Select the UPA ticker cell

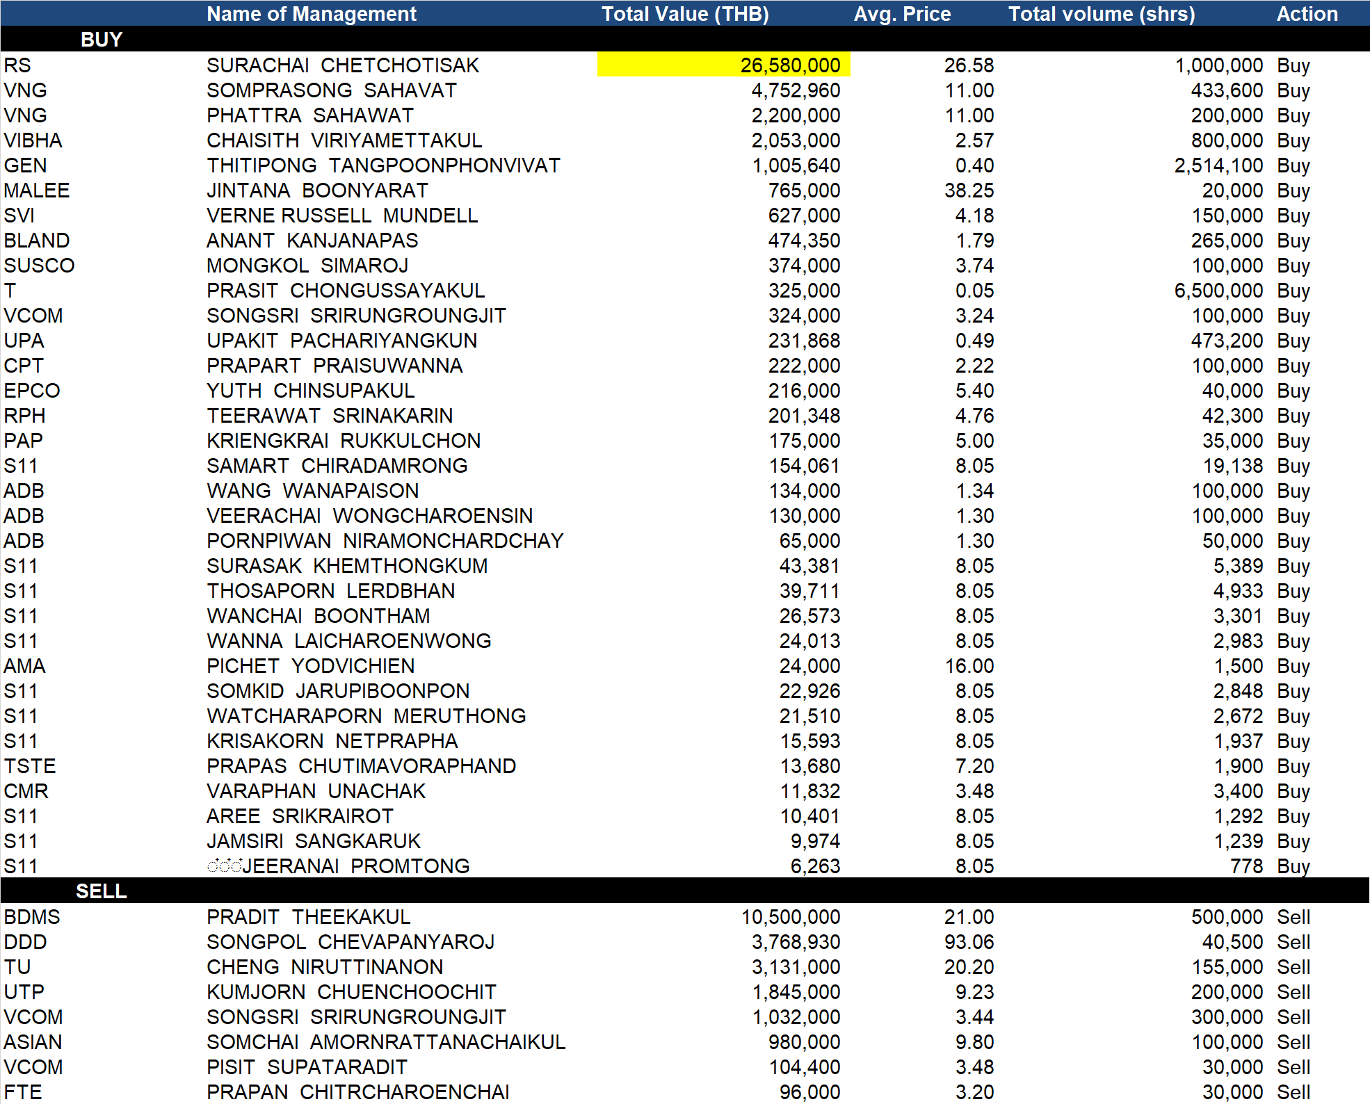coord(24,341)
